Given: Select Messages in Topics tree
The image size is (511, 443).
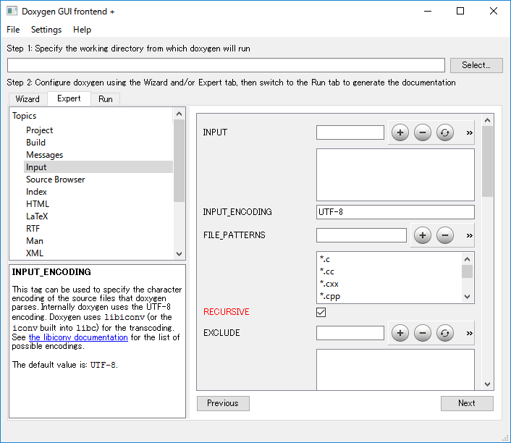Looking at the screenshot, I should click(45, 155).
